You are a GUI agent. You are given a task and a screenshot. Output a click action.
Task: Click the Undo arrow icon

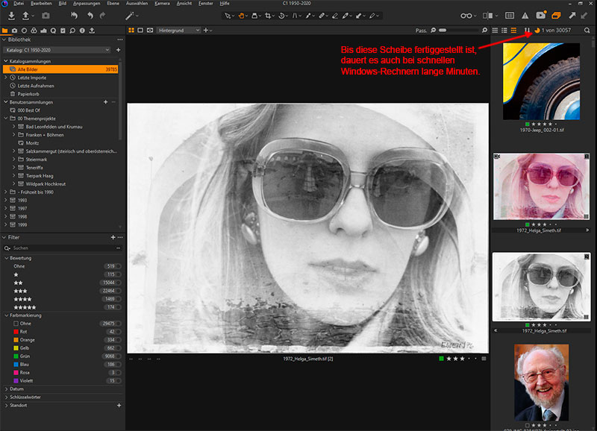90,16
